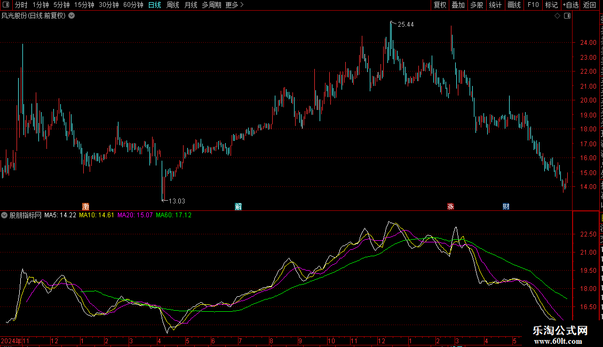603x347 pixels.
Task: Click the blue 财 event marker
Action: pos(506,207)
